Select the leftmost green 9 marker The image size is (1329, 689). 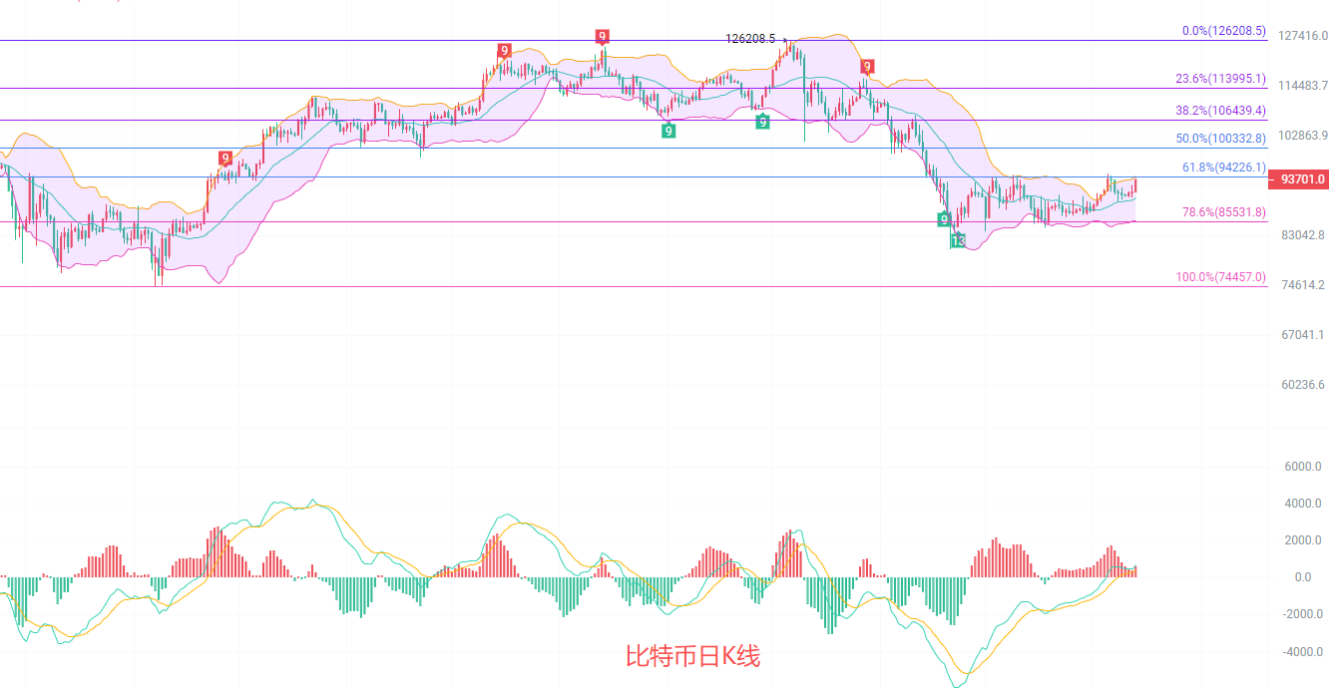[x=667, y=131]
